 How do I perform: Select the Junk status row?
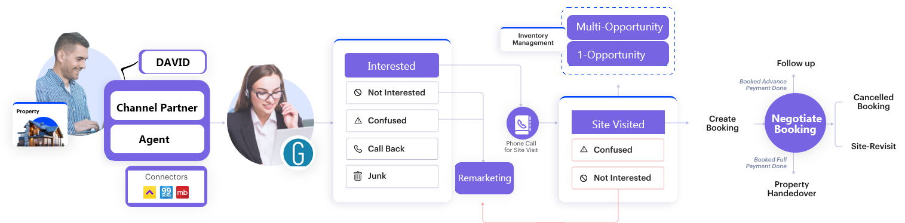pyautogui.click(x=392, y=176)
